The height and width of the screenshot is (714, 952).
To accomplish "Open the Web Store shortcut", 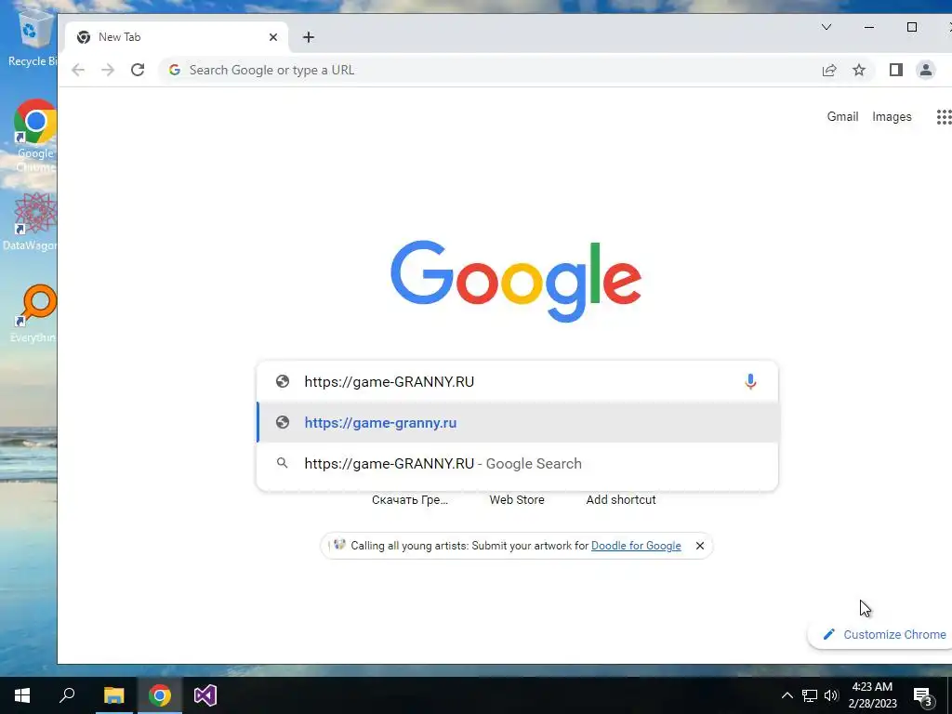I will click(x=517, y=499).
